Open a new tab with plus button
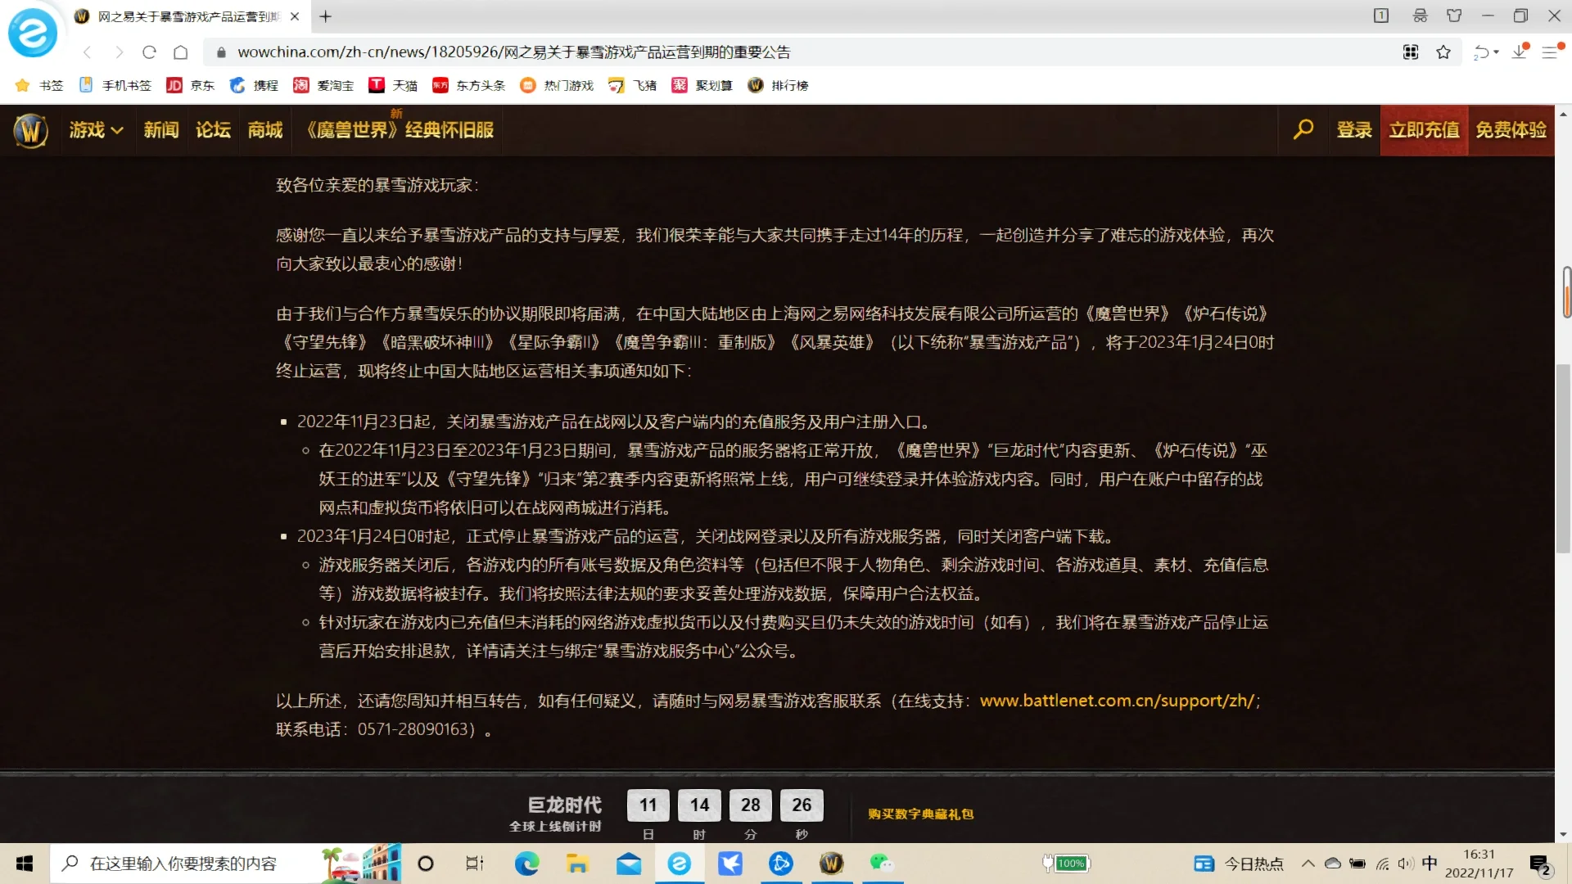 [325, 16]
